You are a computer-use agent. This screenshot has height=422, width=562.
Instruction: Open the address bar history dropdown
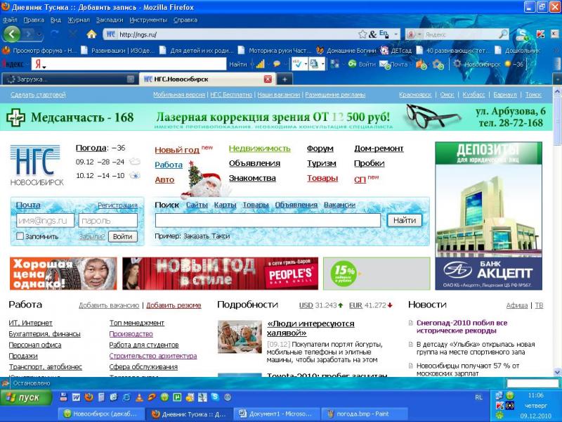tap(396, 34)
